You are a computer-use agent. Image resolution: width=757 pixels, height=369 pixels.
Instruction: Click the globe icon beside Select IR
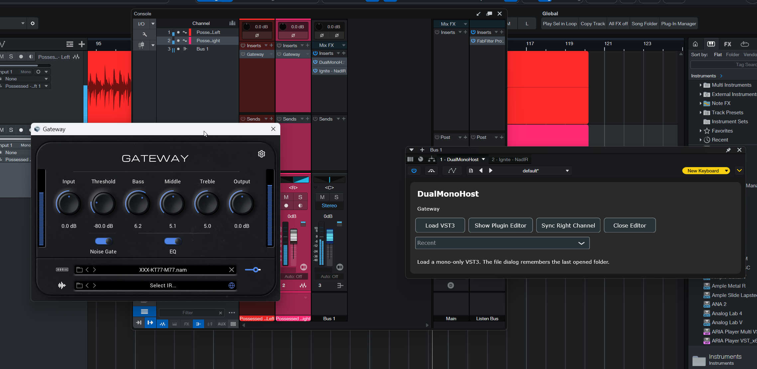pos(232,285)
